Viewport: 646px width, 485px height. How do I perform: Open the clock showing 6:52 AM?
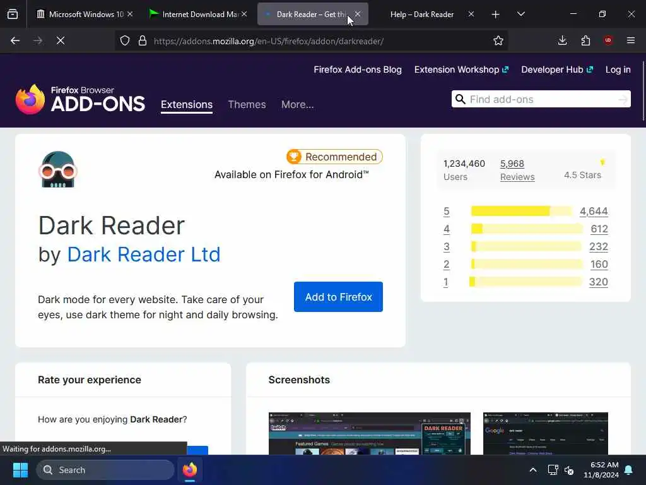(x=601, y=470)
